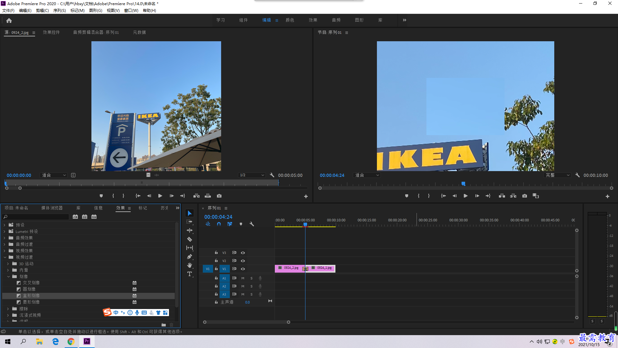Create a new custom bin in Effects panel

[x=164, y=325]
